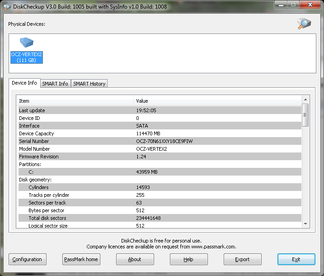Click the 14593 cylinders value

[143, 187]
